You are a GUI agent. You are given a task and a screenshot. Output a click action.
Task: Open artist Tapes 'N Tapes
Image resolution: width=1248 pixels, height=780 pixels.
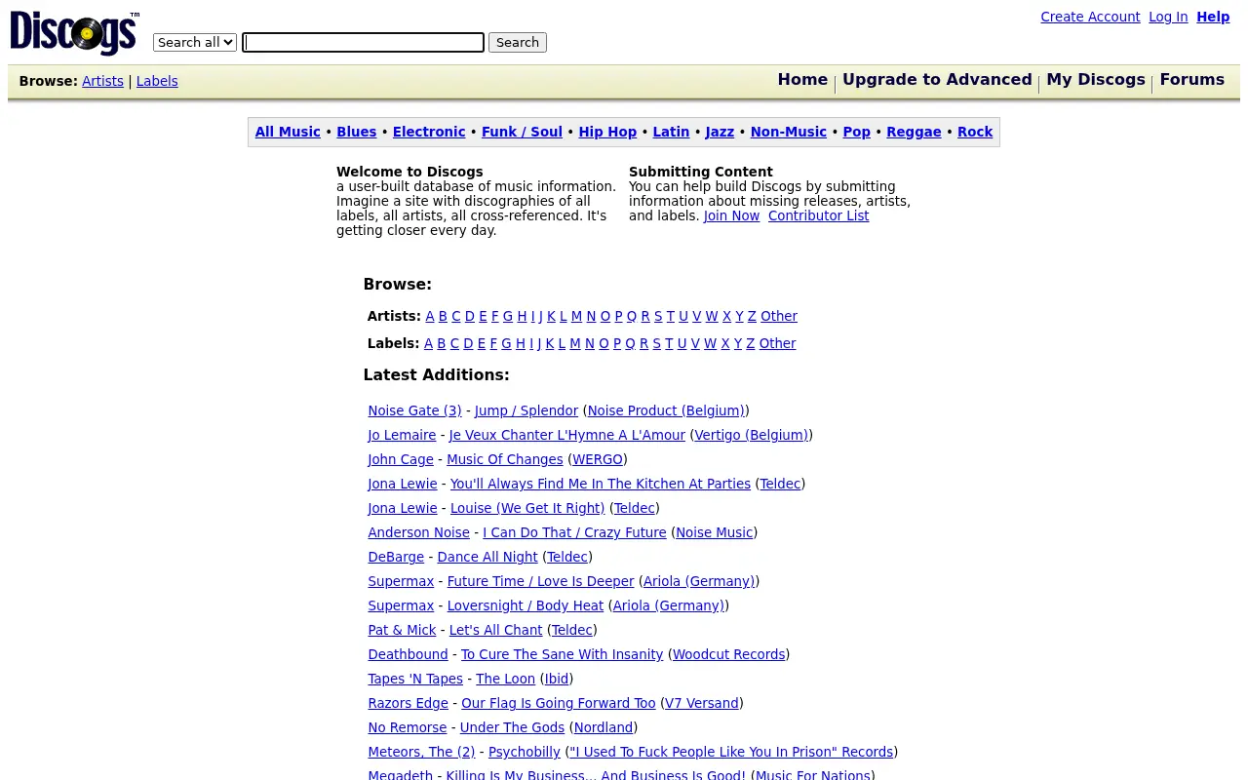[x=415, y=679]
